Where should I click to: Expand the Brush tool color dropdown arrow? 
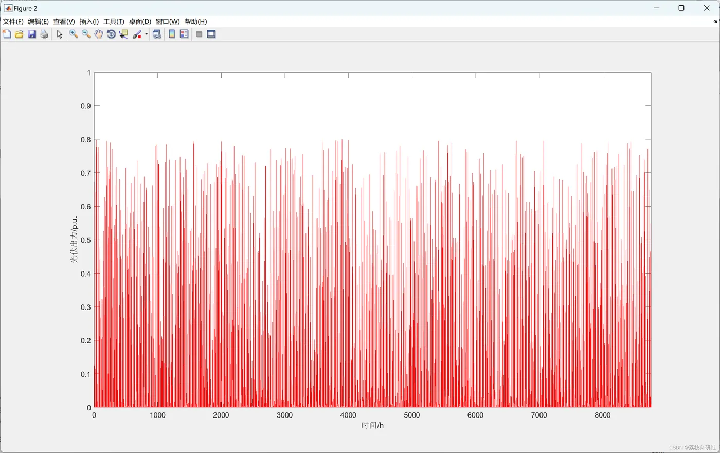pyautogui.click(x=147, y=34)
